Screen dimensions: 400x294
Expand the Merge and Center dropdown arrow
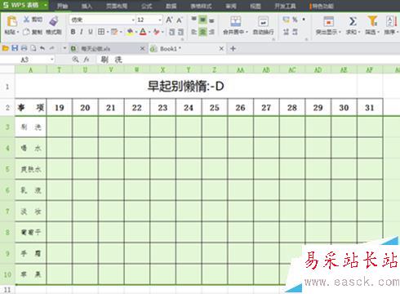coord(247,32)
